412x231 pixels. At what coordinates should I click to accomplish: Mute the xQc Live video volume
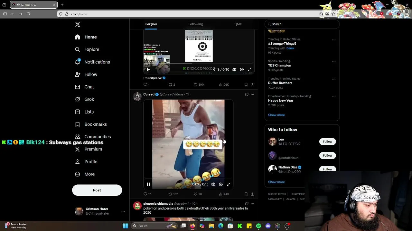[x=234, y=70]
